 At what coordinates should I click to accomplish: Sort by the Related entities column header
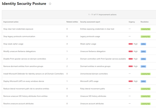(x=72, y=22)
